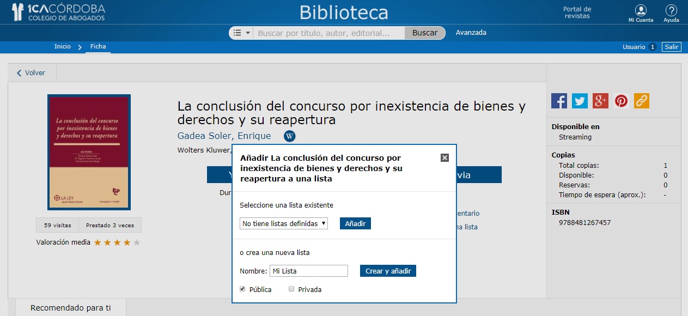
Task: Click Crear y añadir button
Action: tap(388, 271)
